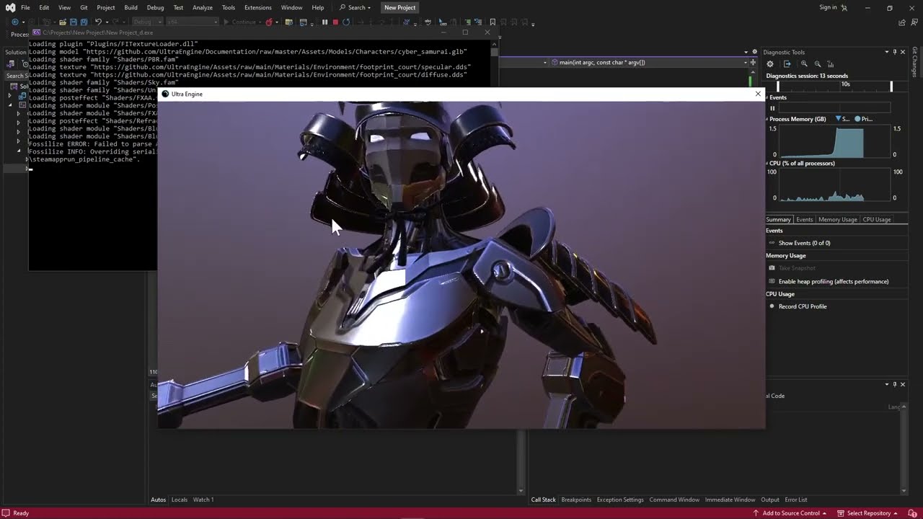This screenshot has height=519, width=923.
Task: Open the Breakpoints tab
Action: 576,500
